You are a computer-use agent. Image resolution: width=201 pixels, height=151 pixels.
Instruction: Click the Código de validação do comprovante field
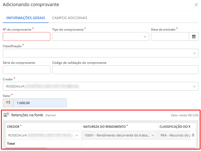(x=125, y=70)
